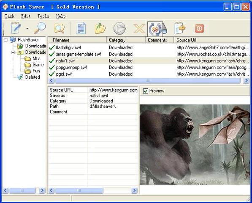
Task: Click the Category property value Downloaded
Action: (101, 101)
